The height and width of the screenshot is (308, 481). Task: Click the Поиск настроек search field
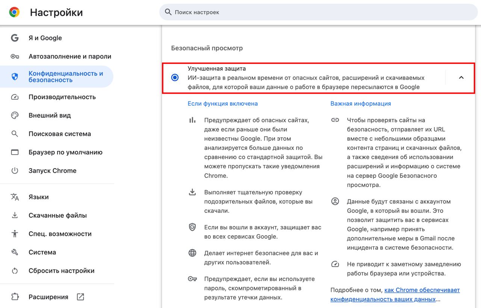click(x=319, y=12)
